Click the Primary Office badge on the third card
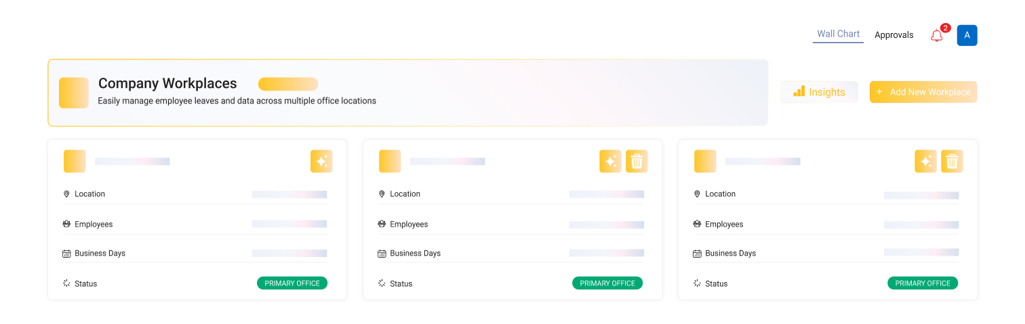Screen dimensions: 1025x324 (923, 283)
